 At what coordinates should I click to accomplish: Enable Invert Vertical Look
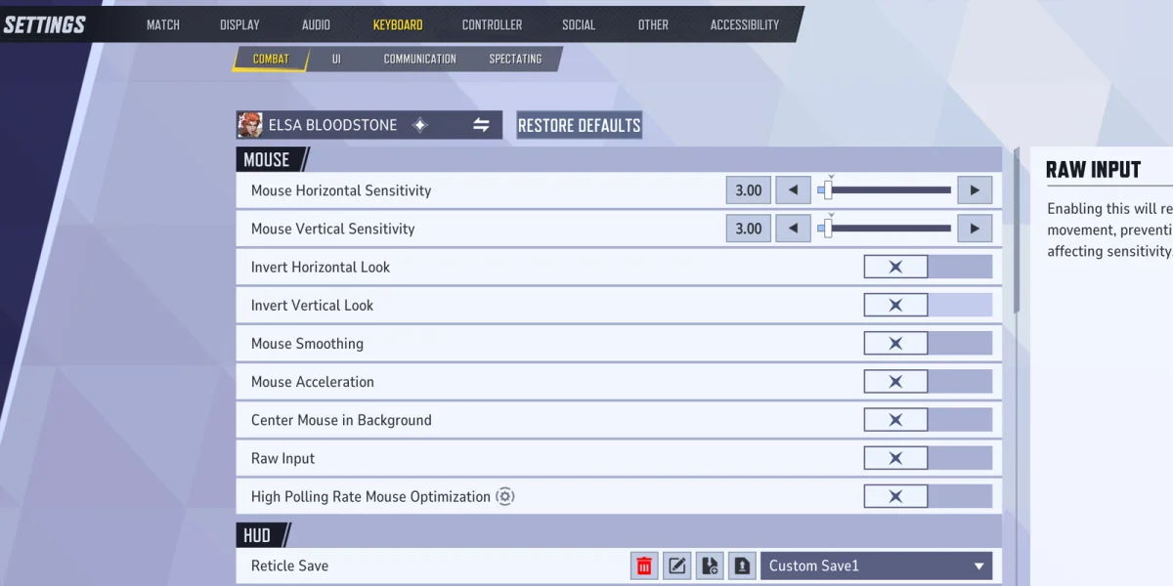(895, 305)
